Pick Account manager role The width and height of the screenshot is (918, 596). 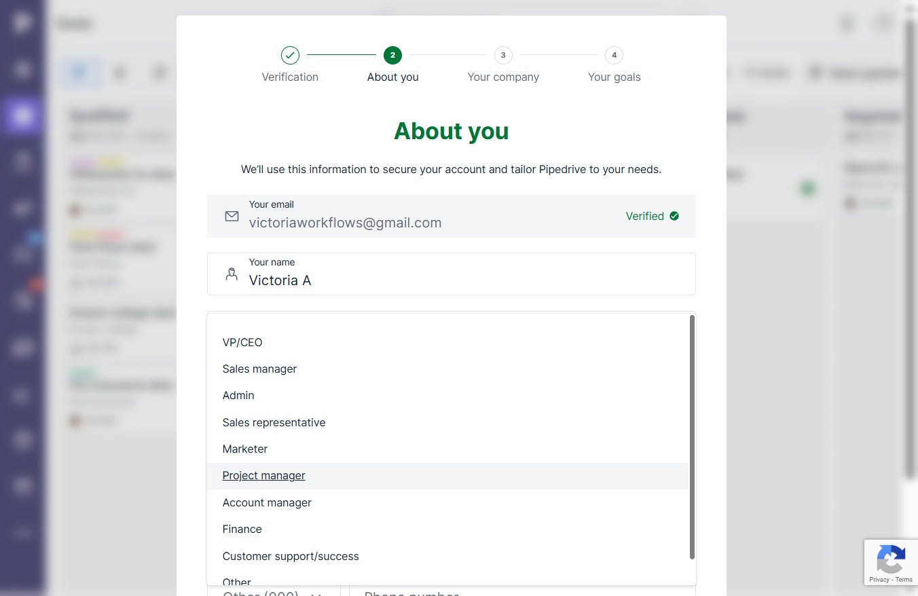click(x=447, y=502)
